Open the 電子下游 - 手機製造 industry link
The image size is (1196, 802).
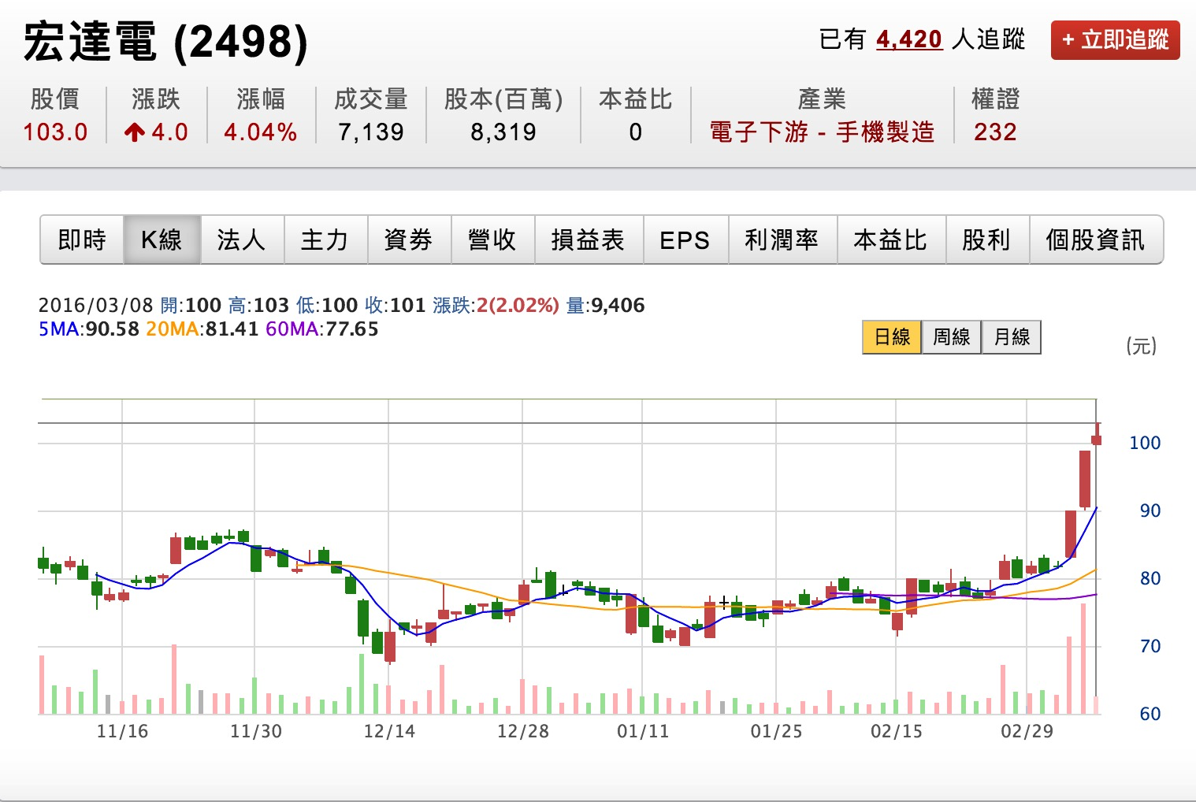click(x=822, y=132)
